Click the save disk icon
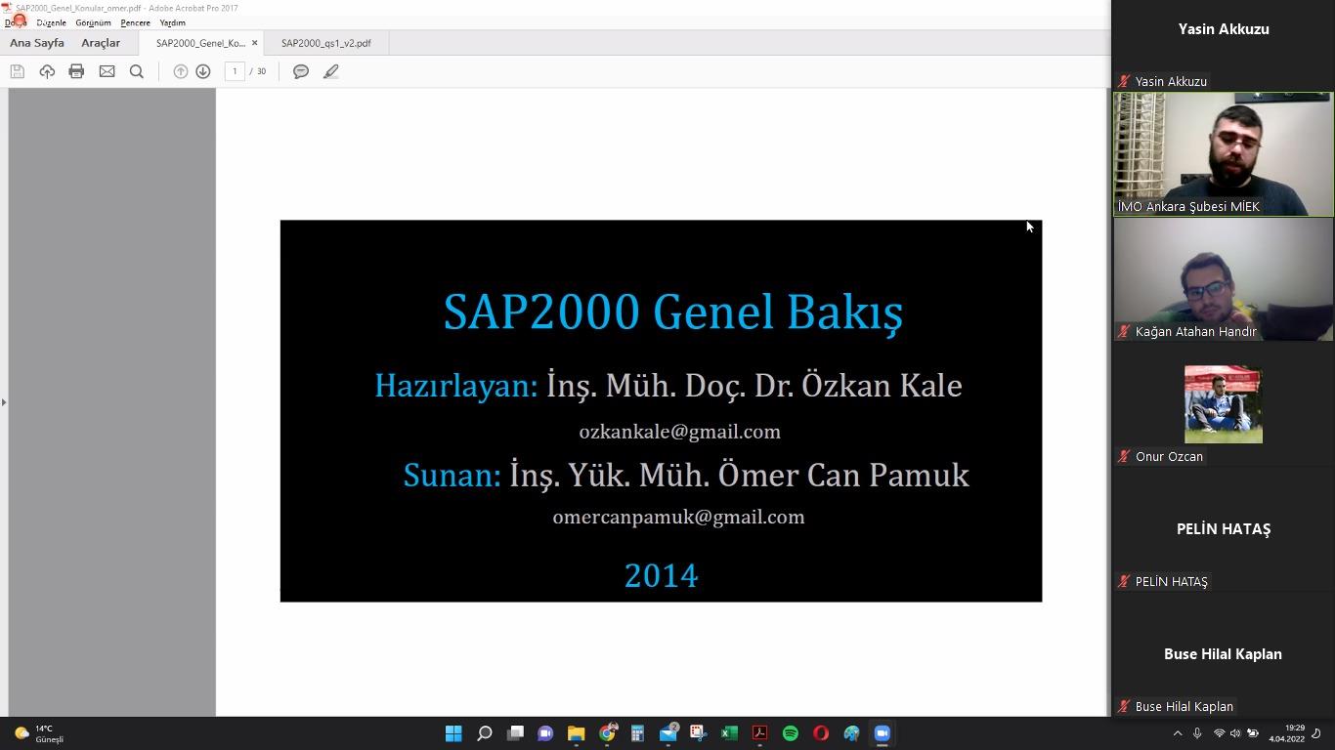This screenshot has width=1335, height=750. [x=17, y=71]
